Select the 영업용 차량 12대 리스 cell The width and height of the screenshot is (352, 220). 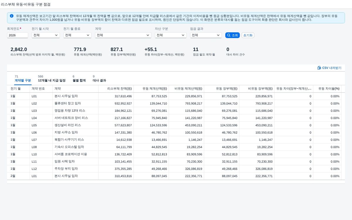[x=75, y=111]
